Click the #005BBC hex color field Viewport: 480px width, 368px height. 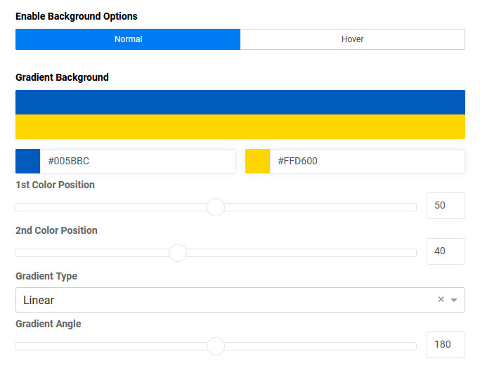pyautogui.click(x=137, y=162)
